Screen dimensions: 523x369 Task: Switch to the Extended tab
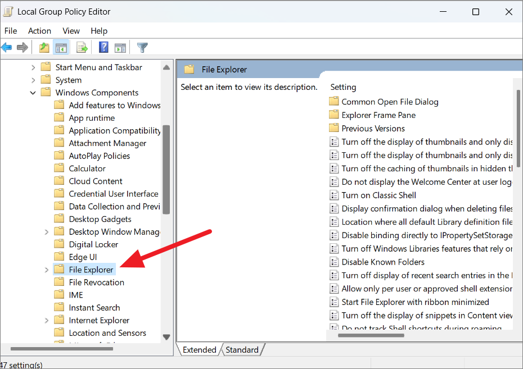[200, 350]
